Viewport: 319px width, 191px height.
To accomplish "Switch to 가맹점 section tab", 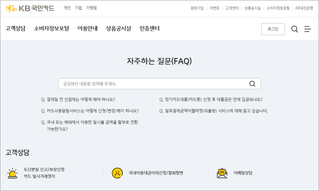I will pyautogui.click(x=91, y=8).
